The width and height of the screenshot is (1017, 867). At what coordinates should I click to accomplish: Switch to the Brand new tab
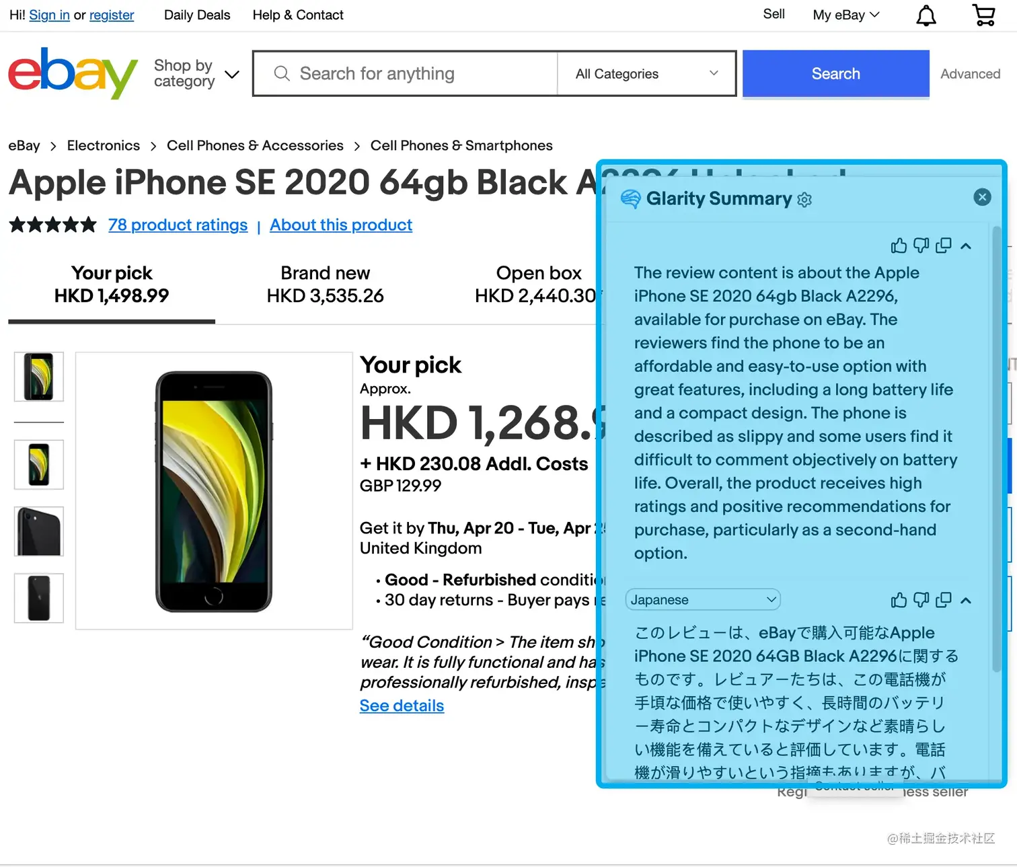(x=325, y=285)
